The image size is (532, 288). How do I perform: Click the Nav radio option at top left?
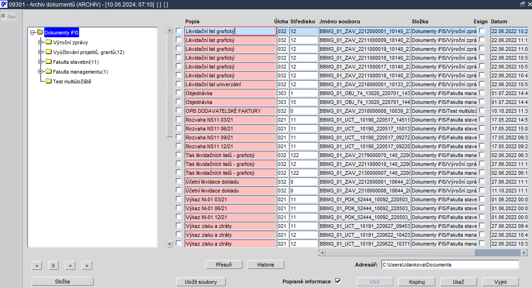(4, 16)
